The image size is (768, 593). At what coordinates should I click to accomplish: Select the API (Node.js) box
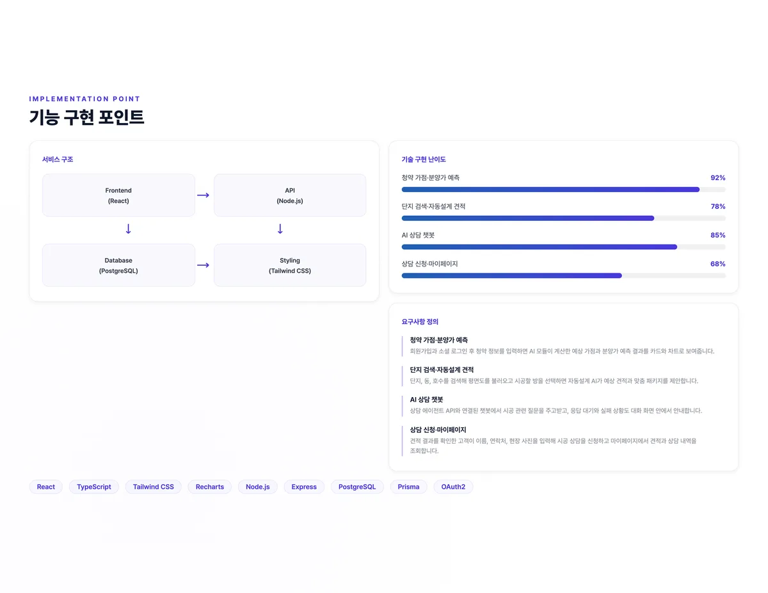[x=290, y=195]
